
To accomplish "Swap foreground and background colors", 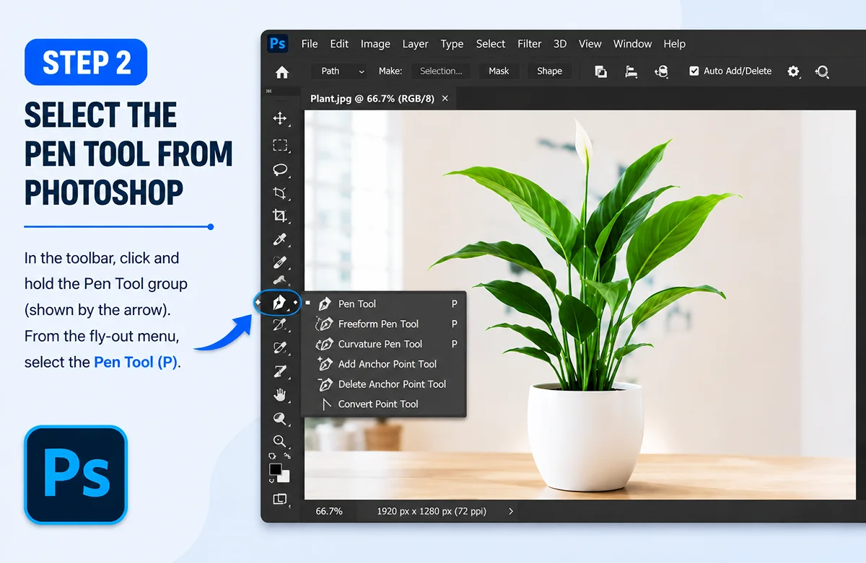I will point(287,456).
